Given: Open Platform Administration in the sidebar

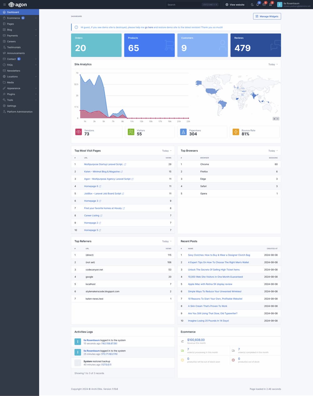Looking at the screenshot, I should [x=19, y=112].
